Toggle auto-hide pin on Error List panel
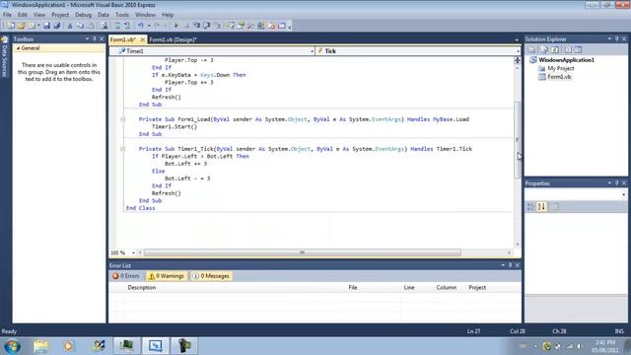Image resolution: width=631 pixels, height=355 pixels. (510, 265)
